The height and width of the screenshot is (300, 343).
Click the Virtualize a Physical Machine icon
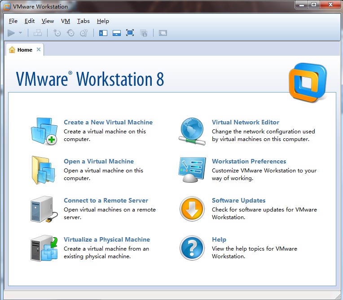(x=44, y=248)
